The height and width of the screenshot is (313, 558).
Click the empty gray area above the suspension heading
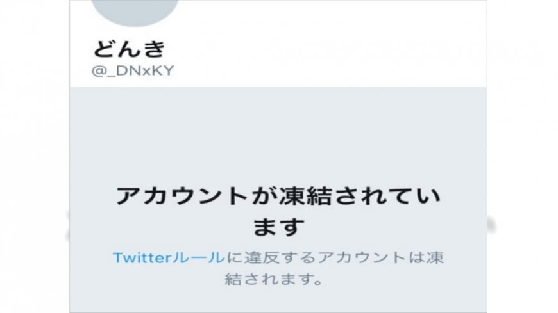[278, 135]
